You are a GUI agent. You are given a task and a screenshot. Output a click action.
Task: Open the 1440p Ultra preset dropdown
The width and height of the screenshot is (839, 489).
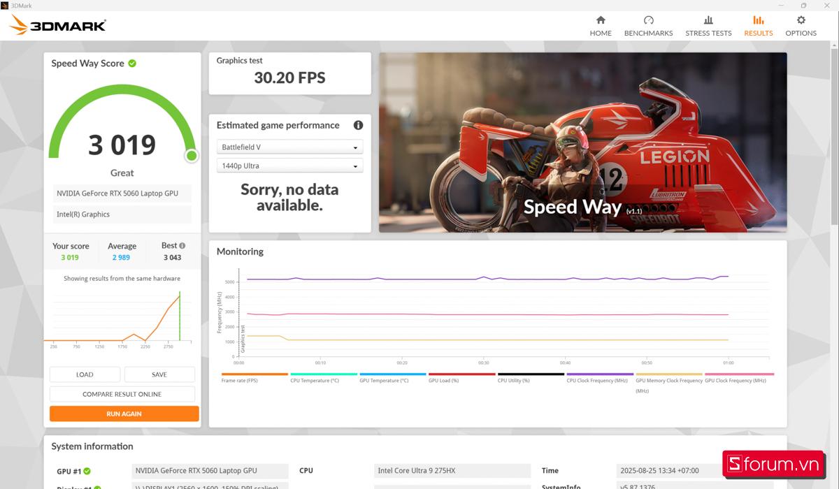click(289, 165)
